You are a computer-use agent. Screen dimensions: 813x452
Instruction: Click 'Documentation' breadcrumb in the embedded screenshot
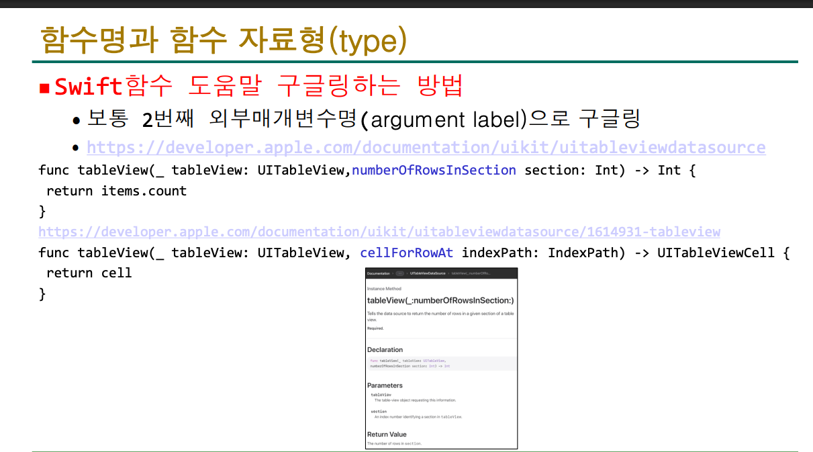[x=379, y=273]
